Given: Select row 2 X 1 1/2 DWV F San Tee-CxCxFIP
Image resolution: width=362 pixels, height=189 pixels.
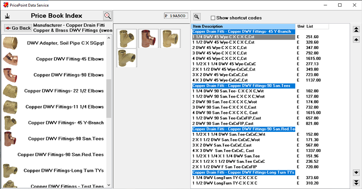Looking at the screenshot, I should point(243,167).
